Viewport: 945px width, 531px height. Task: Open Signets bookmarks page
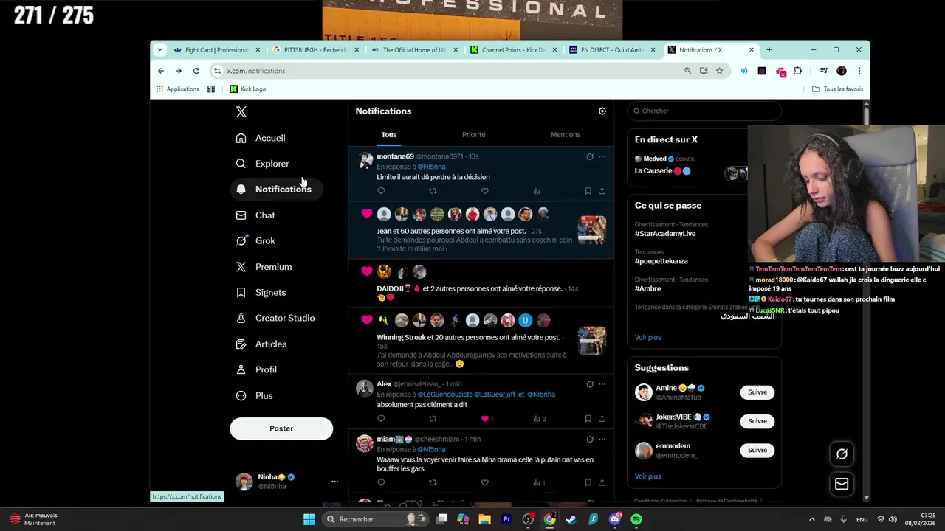point(261,293)
